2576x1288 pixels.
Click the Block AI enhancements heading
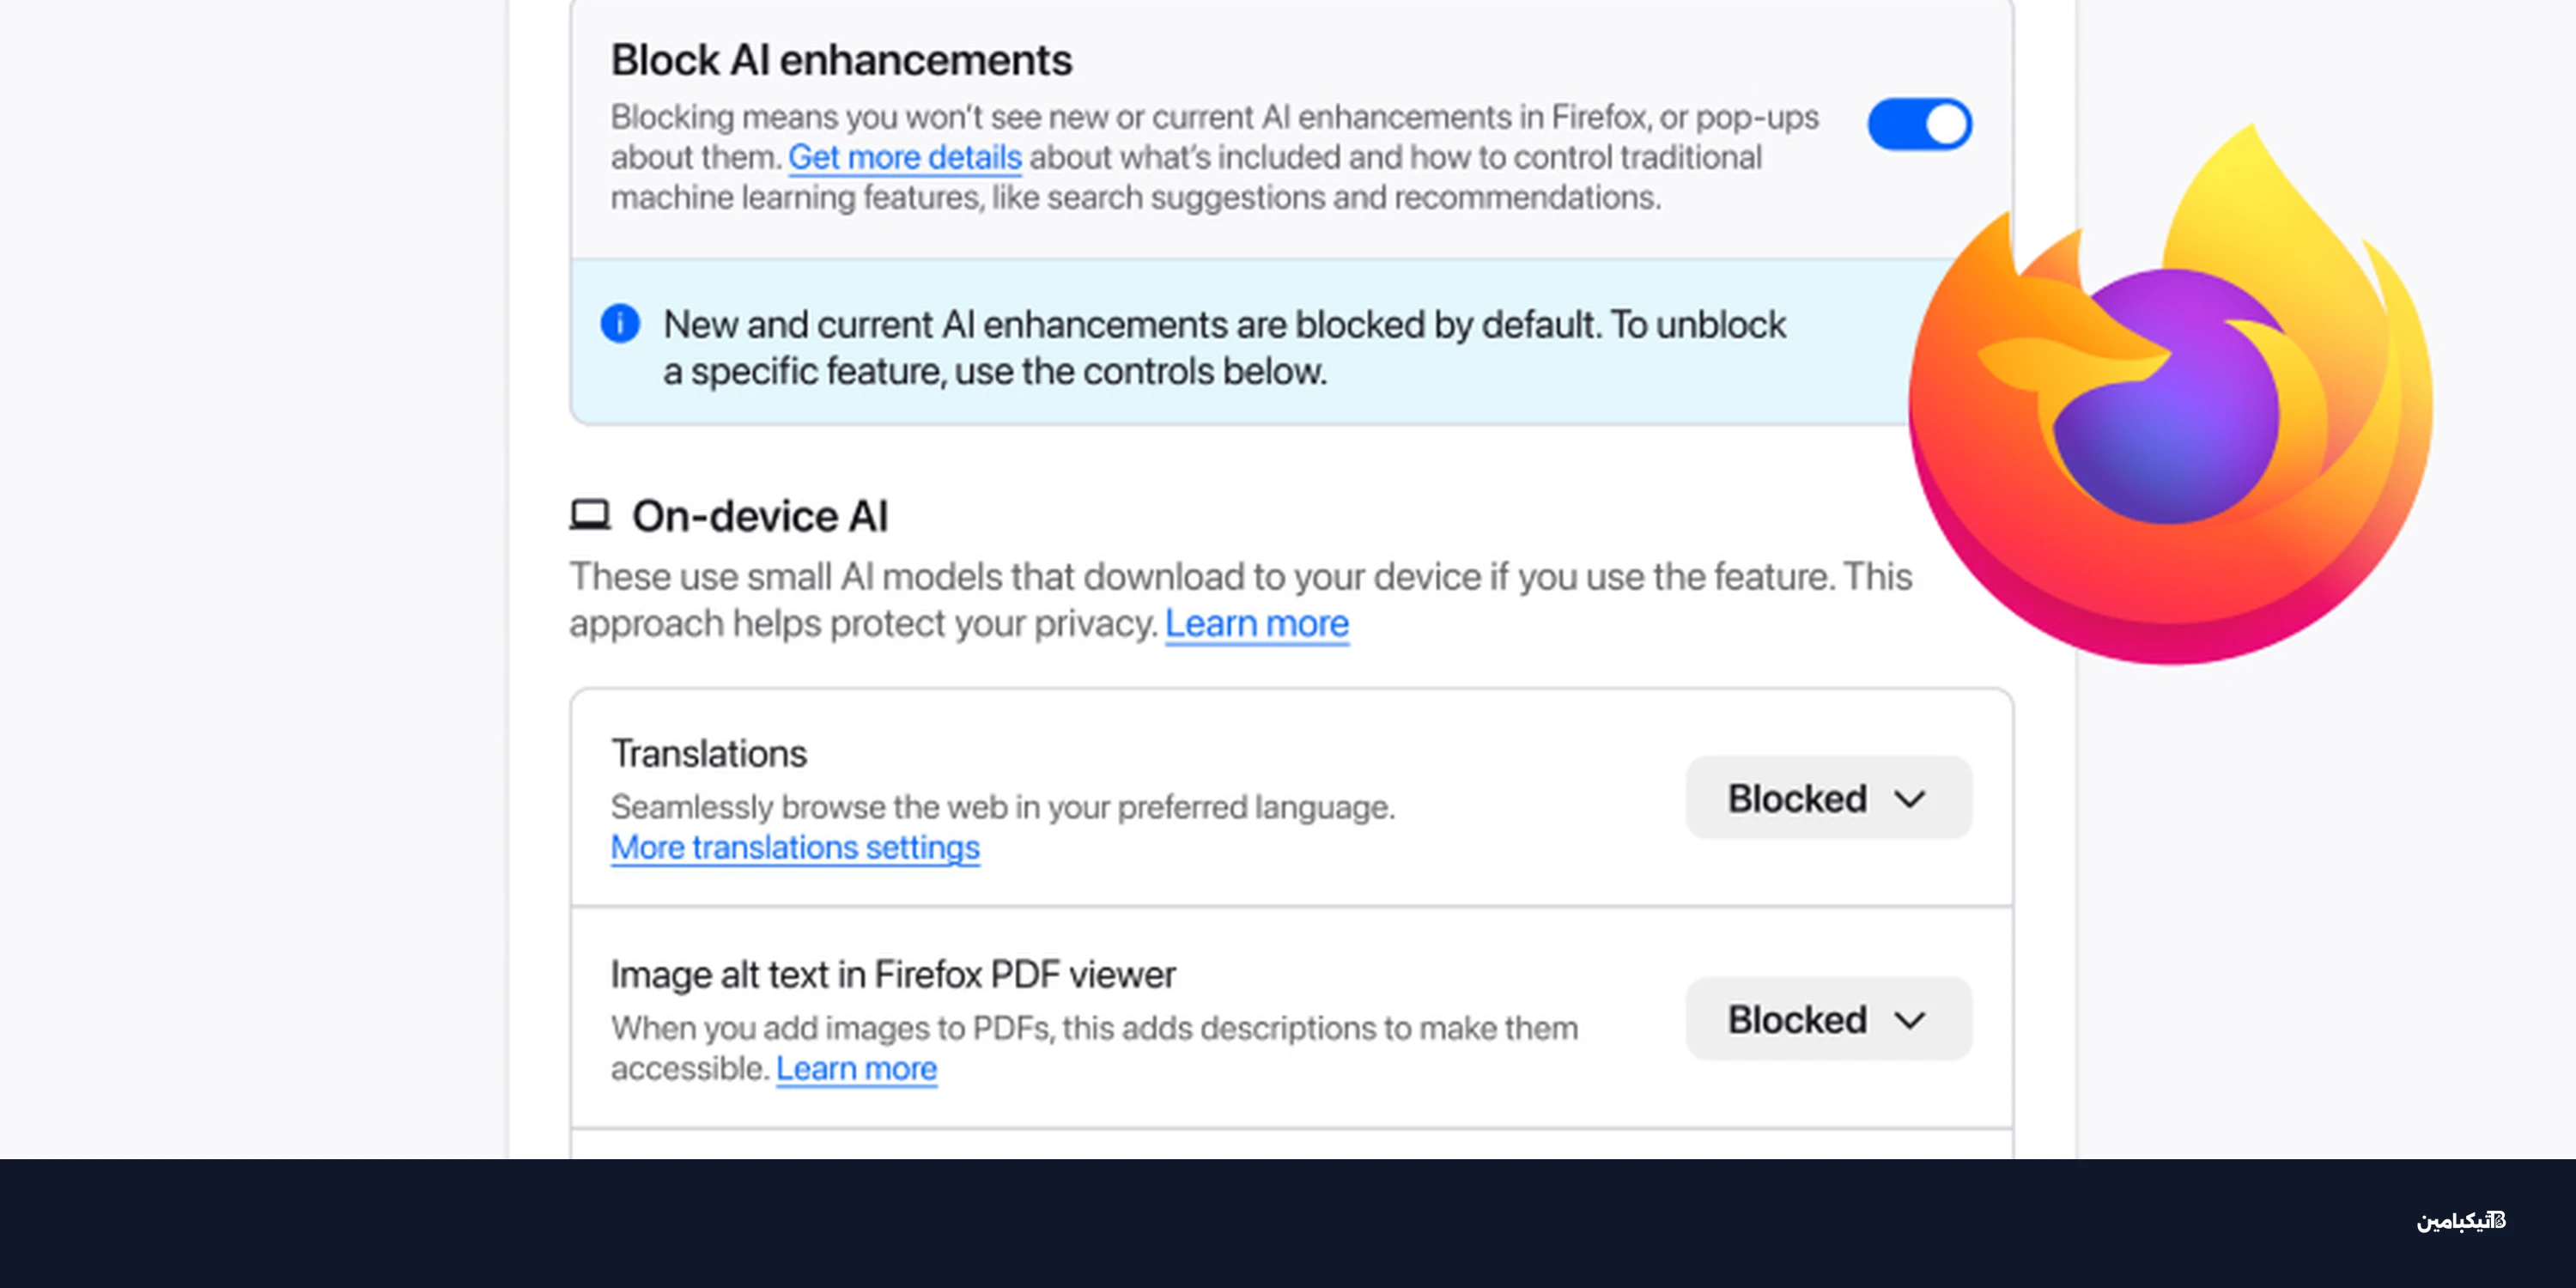(x=841, y=60)
